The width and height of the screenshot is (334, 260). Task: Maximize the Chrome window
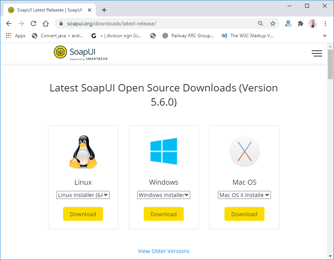[x=307, y=6]
